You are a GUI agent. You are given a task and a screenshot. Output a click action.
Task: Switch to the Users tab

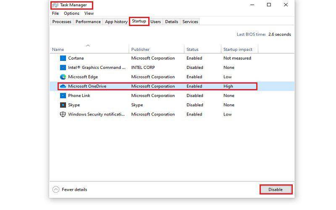[155, 22]
